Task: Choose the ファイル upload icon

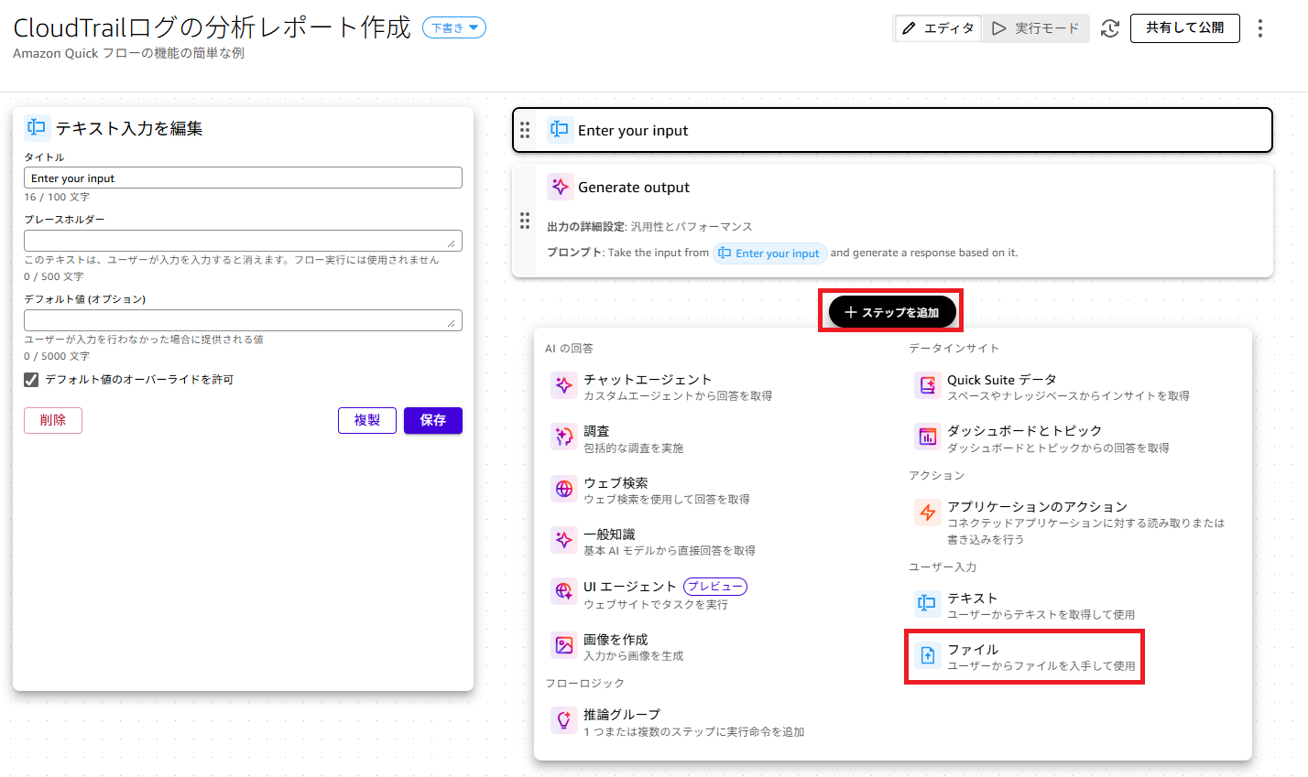Action: 927,655
